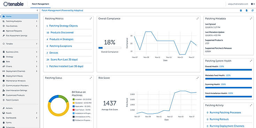Expand the Tenable submenu arrow

[37, 44]
